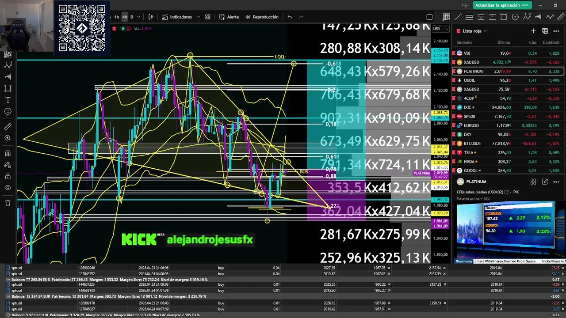Open the first xptusd trade row 126998948
Image resolution: width=566 pixels, height=318 pixels.
click(283, 268)
